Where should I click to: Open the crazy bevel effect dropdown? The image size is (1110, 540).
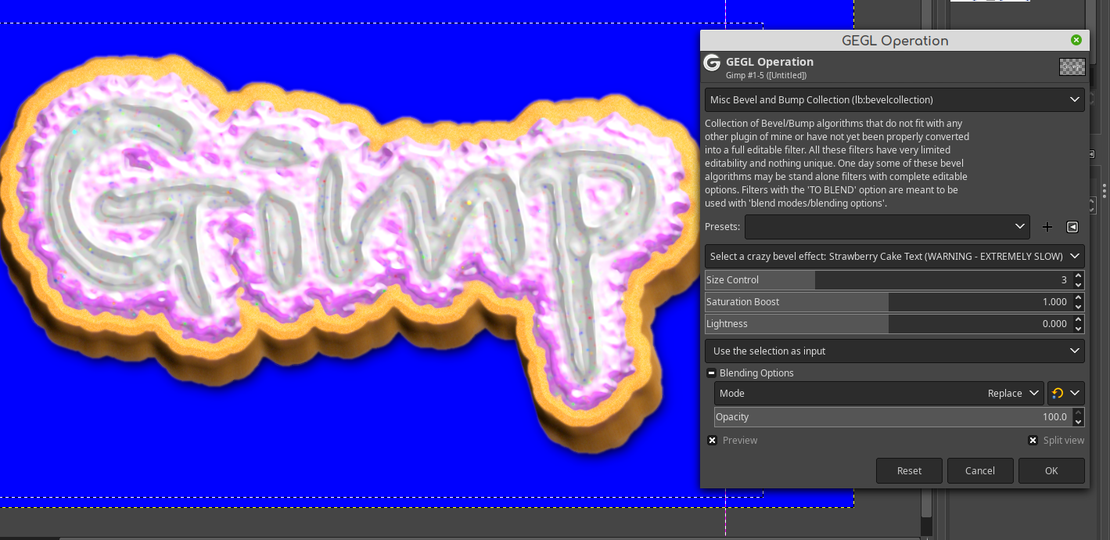tap(894, 256)
